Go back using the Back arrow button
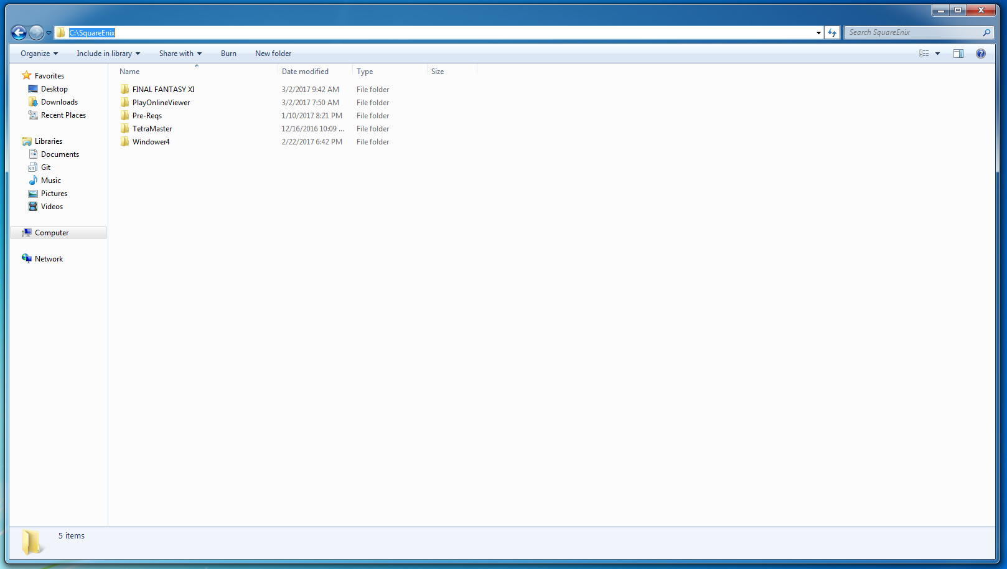Screen dimensions: 1007x569 click(19, 32)
